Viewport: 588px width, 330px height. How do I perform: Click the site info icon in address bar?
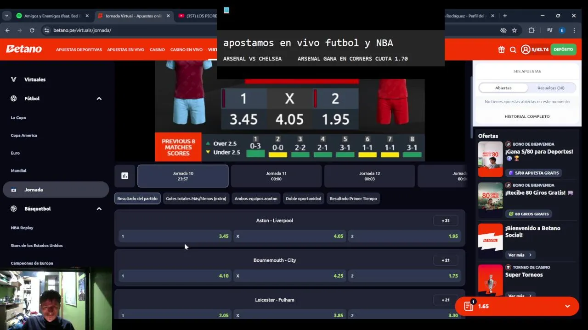pyautogui.click(x=46, y=30)
